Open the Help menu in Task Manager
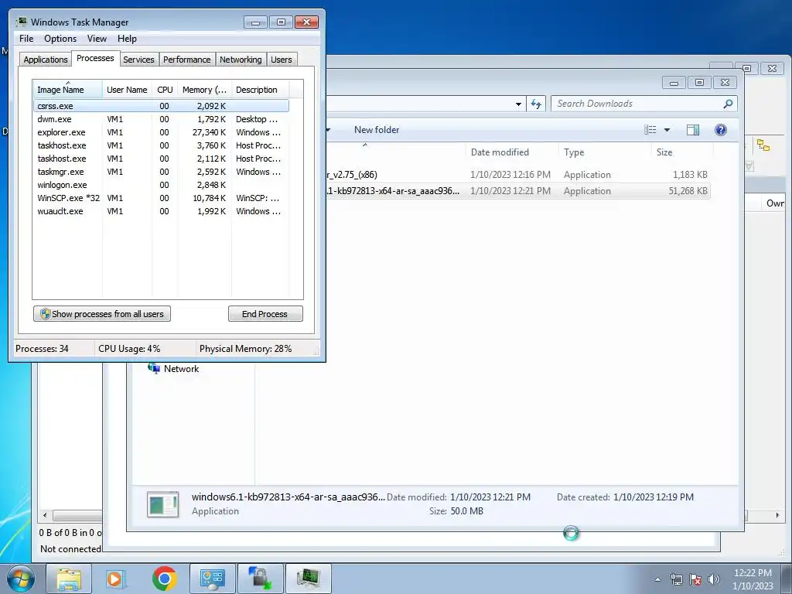Image resolution: width=792 pixels, height=594 pixels. [127, 39]
